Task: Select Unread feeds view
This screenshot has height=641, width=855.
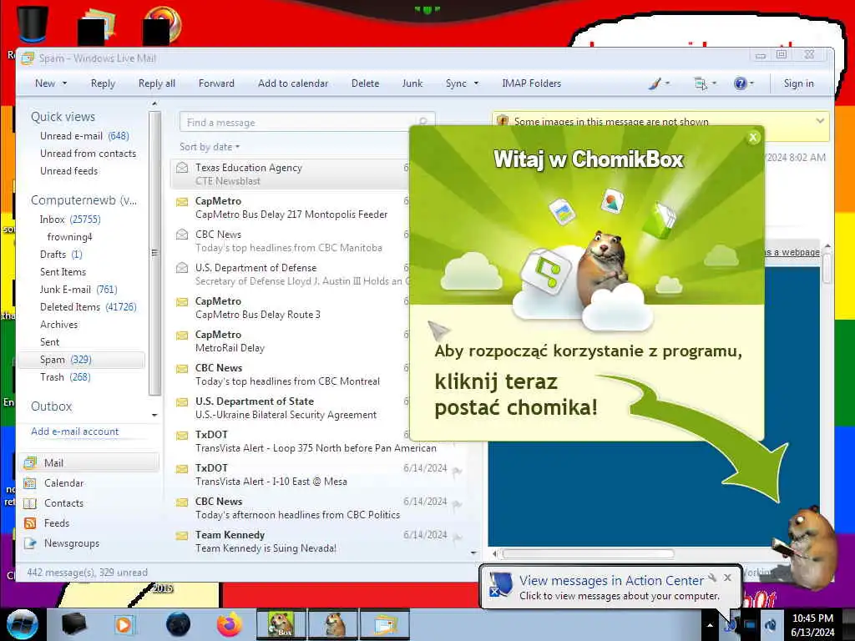Action: (x=68, y=170)
